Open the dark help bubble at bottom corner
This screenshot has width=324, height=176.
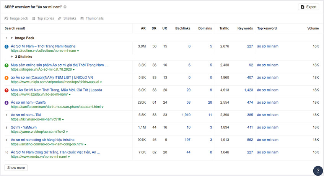pyautogui.click(x=318, y=171)
